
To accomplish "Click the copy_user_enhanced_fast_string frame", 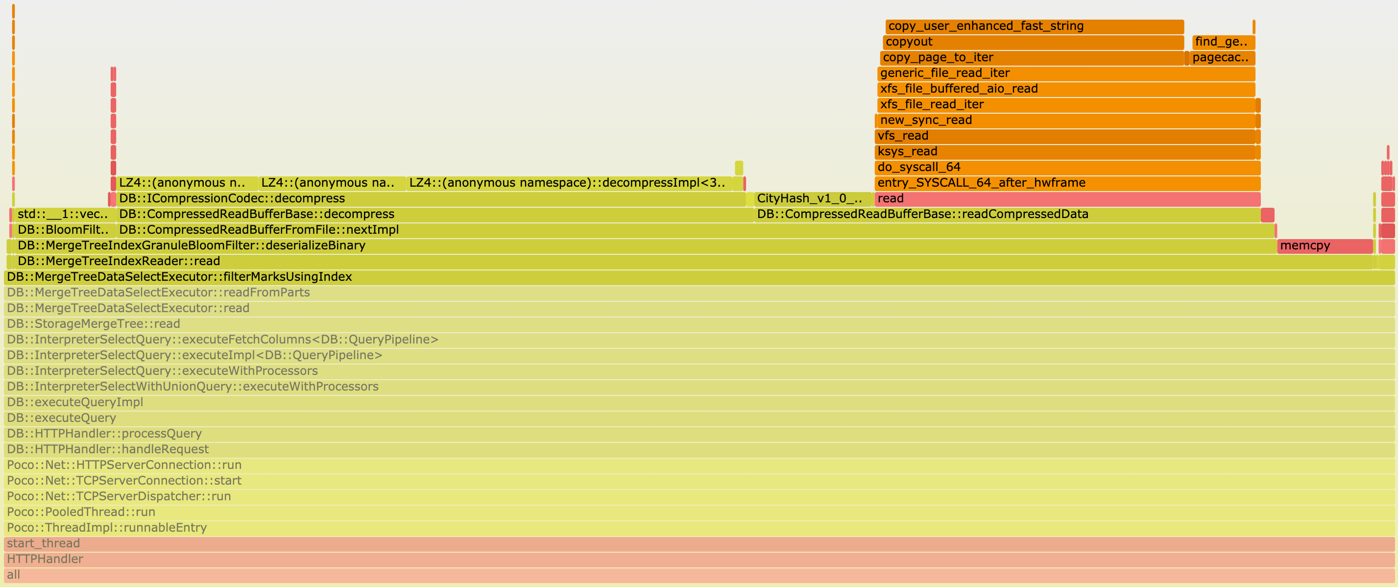I will click(1035, 26).
